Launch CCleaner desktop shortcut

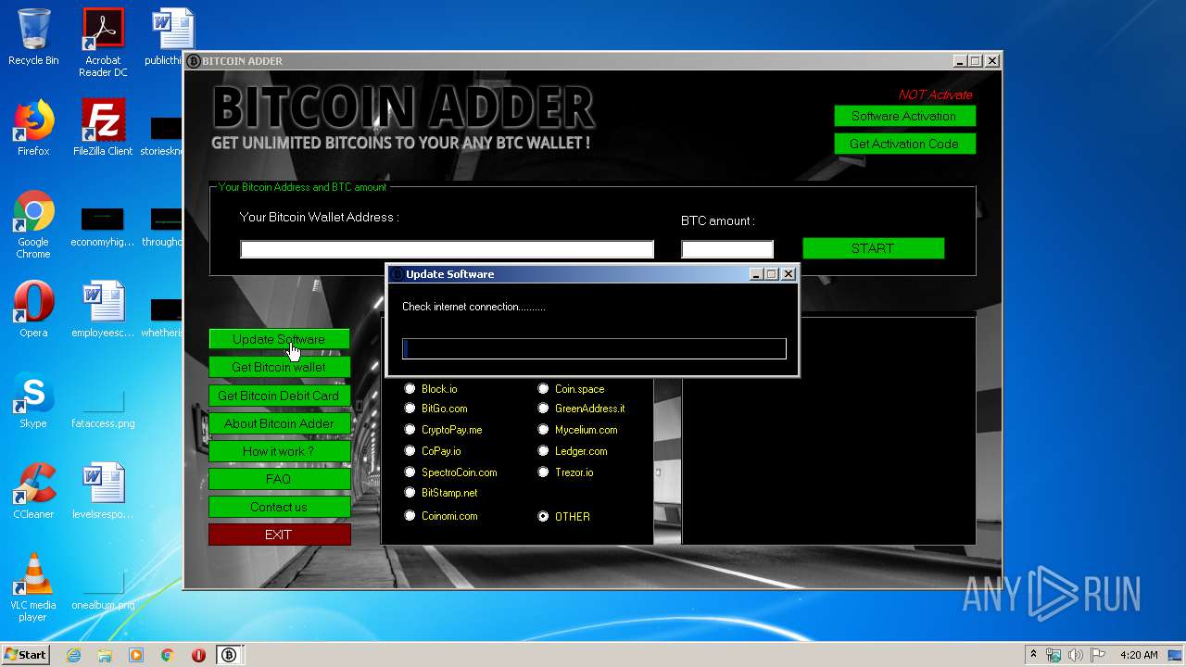coord(33,491)
